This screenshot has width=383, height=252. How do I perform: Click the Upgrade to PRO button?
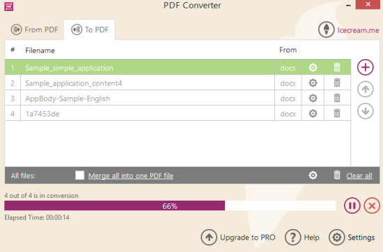(x=238, y=237)
